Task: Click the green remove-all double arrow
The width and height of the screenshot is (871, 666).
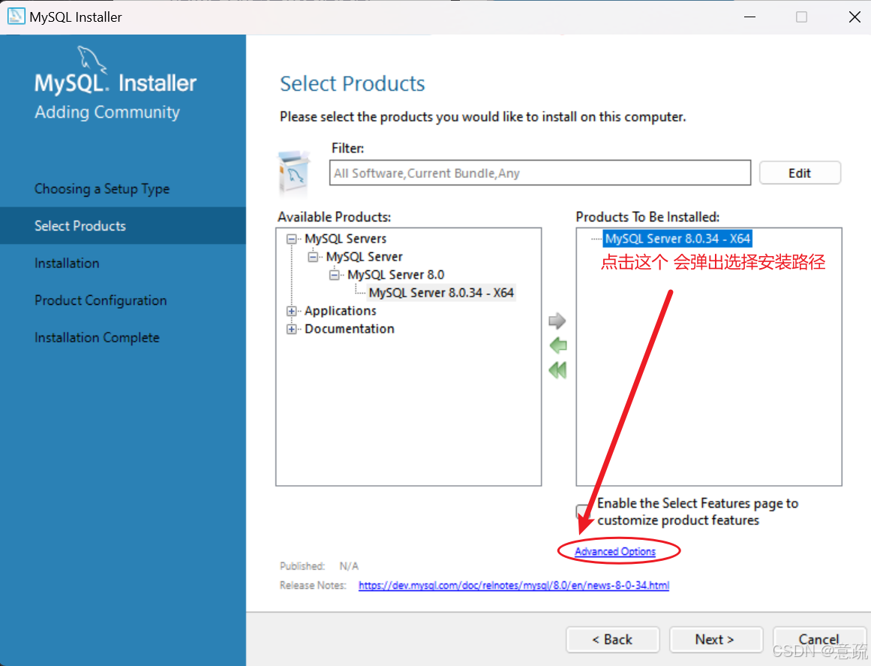Action: pos(557,369)
